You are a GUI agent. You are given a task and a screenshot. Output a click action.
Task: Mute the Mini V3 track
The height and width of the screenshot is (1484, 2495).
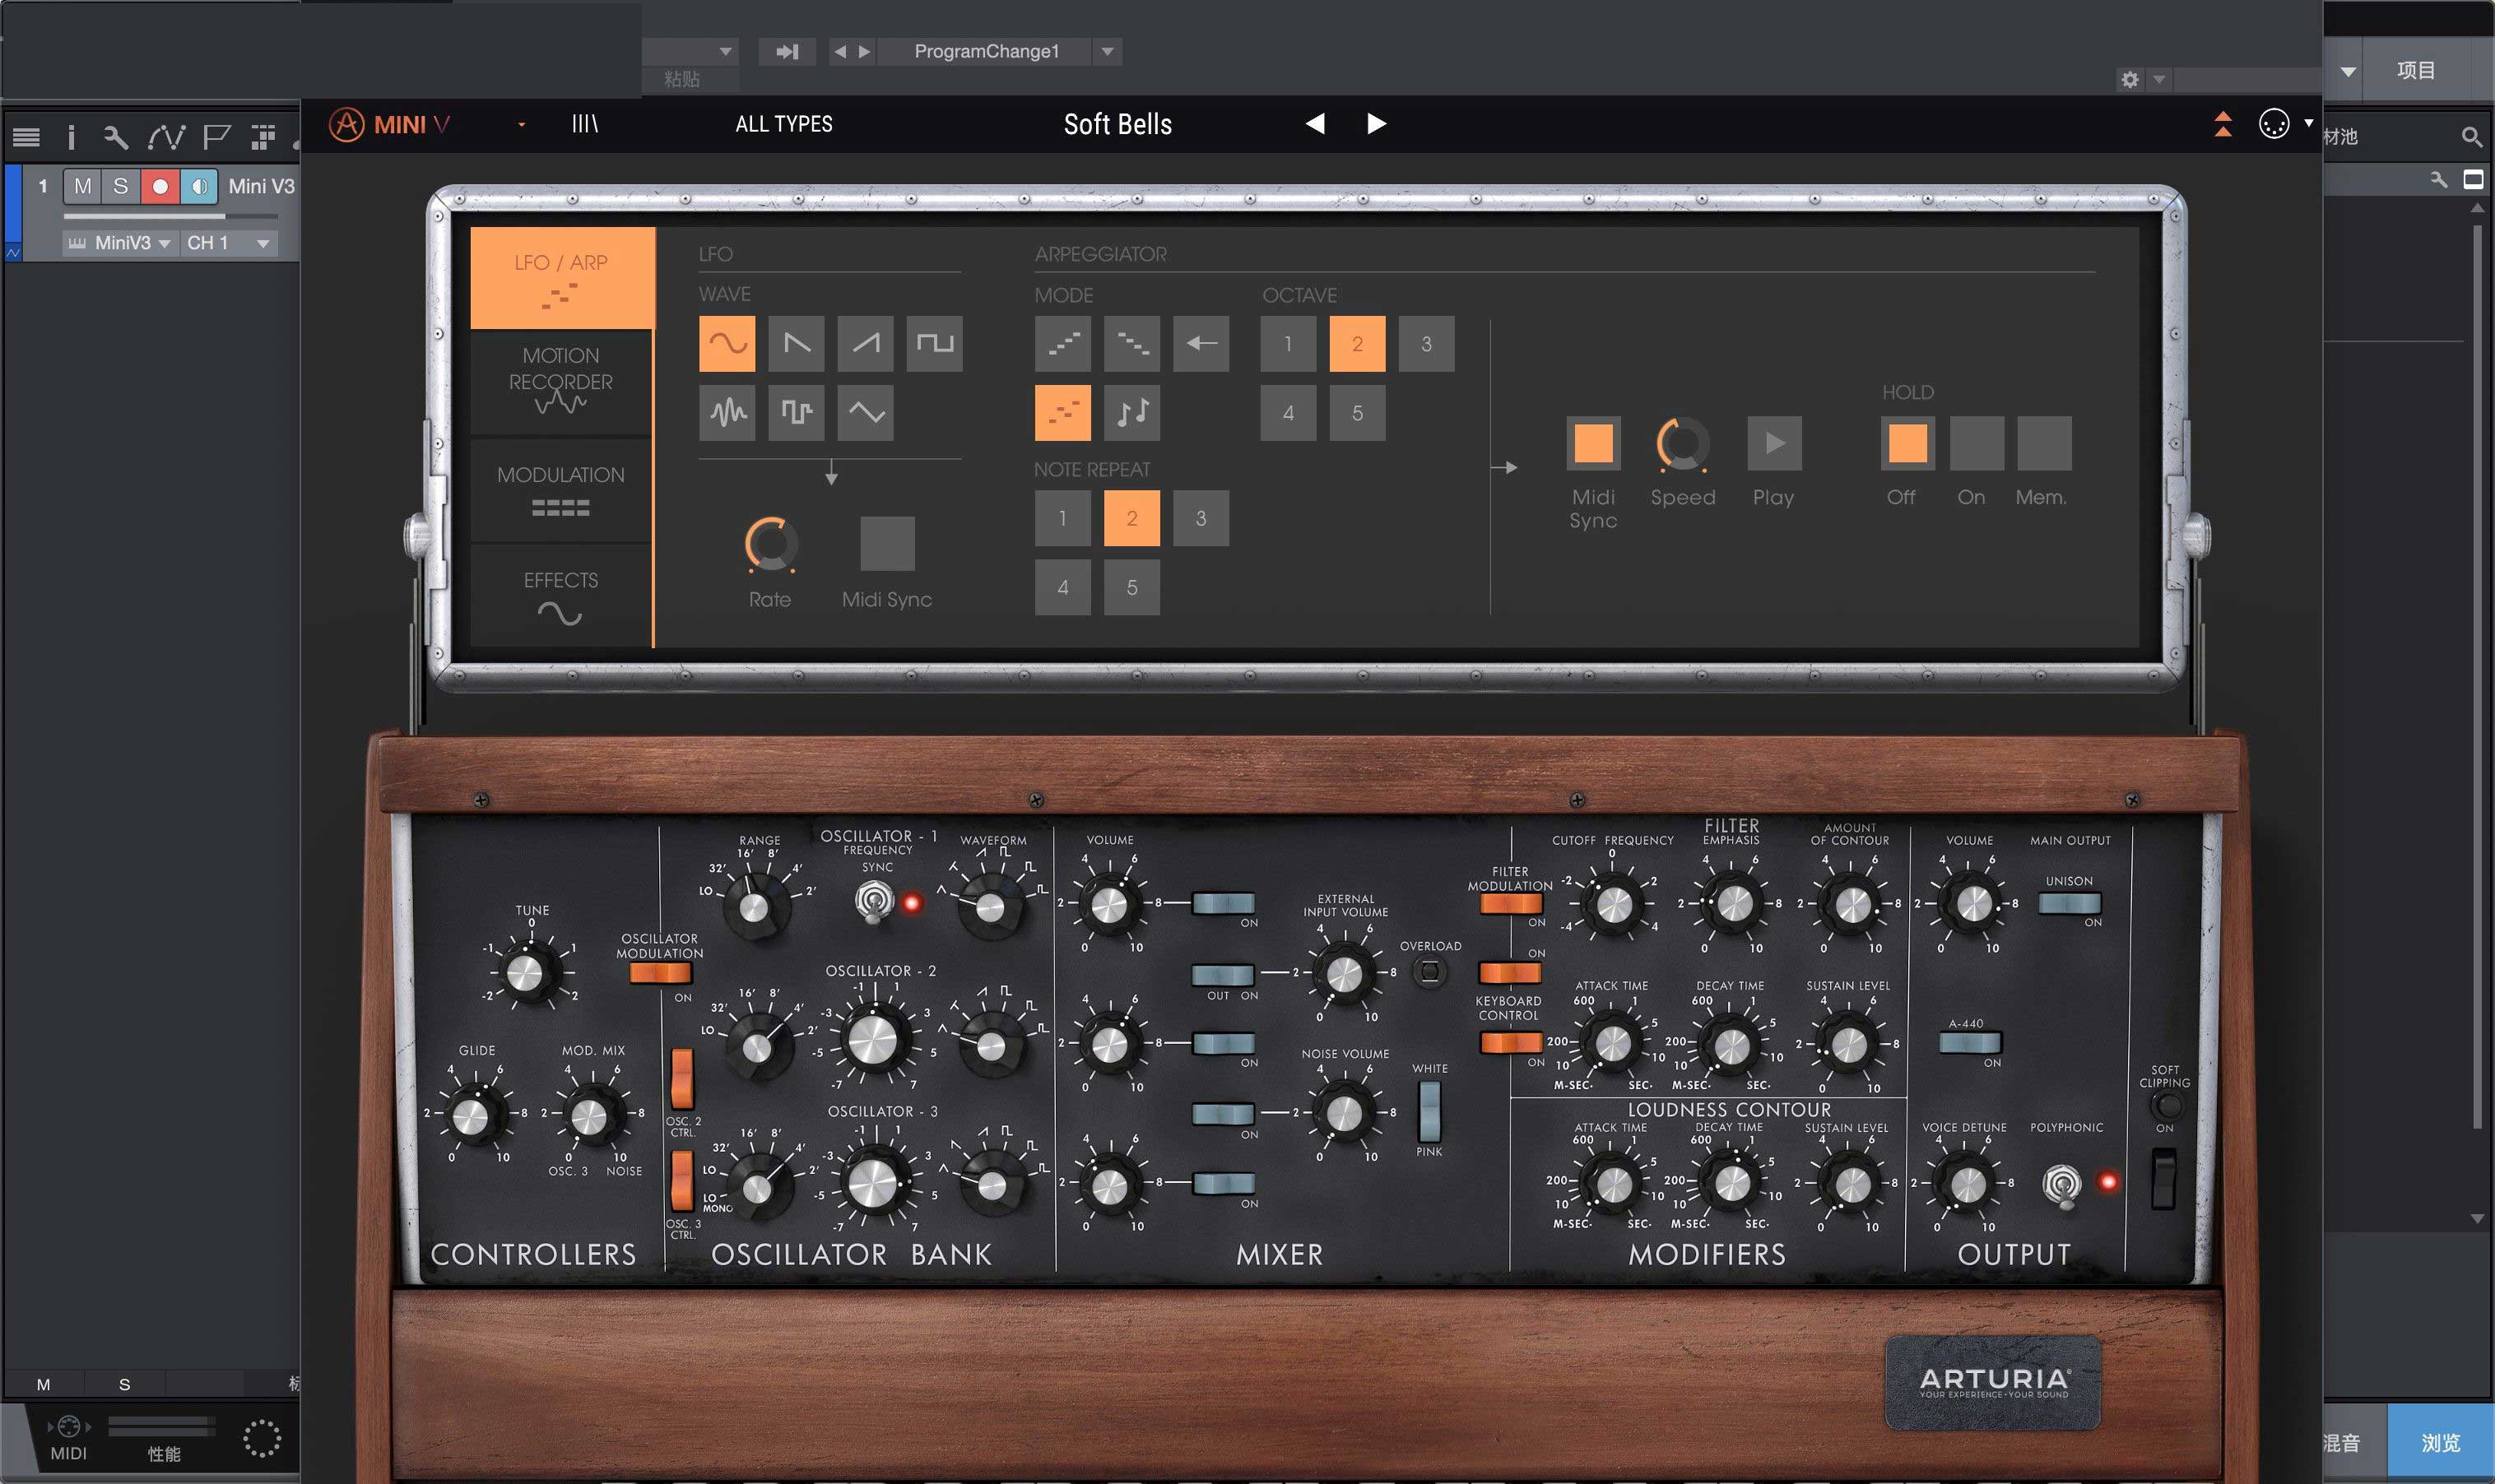82,186
